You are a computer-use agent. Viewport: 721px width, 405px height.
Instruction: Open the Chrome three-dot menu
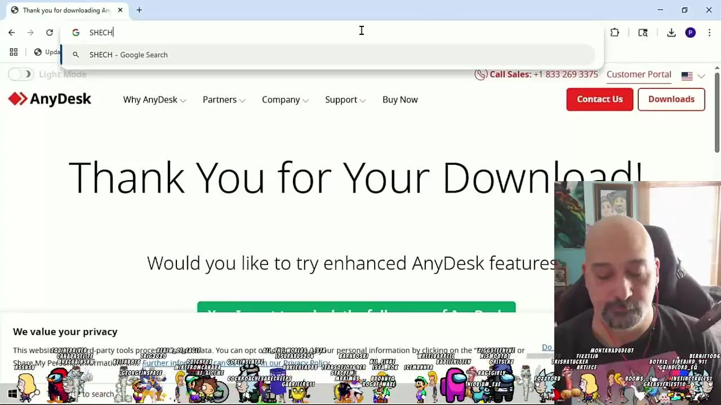pyautogui.click(x=709, y=33)
